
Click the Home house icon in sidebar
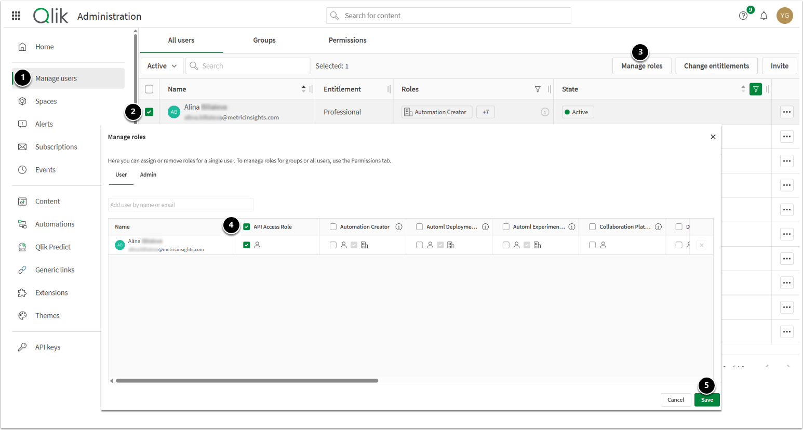click(22, 47)
